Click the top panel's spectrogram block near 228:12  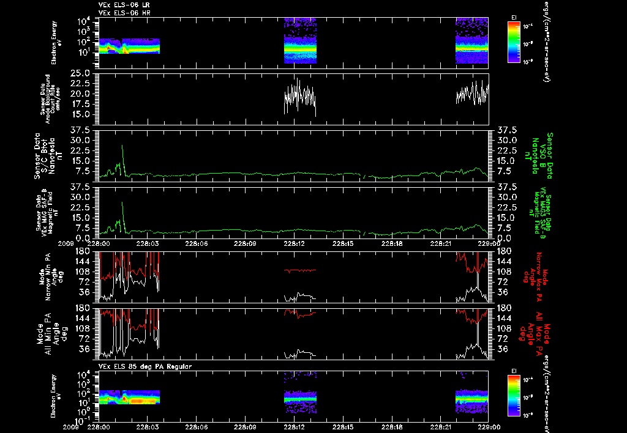pos(300,40)
